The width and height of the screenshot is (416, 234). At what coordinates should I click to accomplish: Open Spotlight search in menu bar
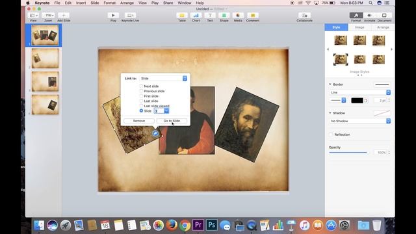(370, 3)
